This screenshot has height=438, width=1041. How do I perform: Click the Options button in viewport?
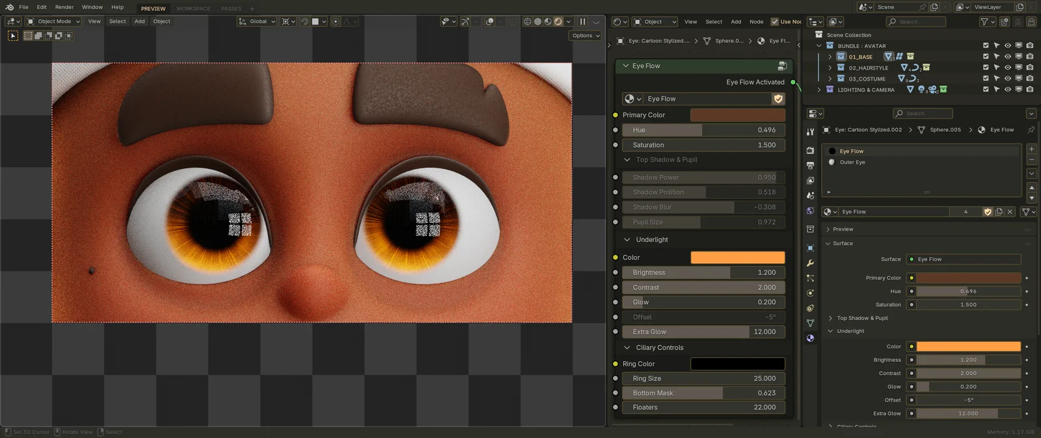point(586,36)
